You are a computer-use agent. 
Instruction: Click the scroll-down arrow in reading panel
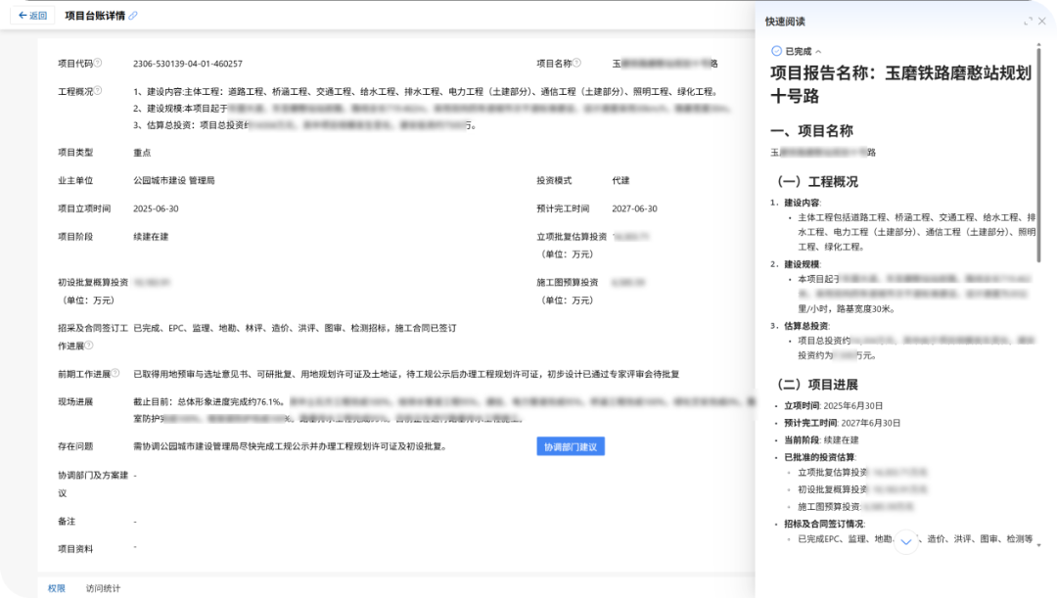point(906,541)
